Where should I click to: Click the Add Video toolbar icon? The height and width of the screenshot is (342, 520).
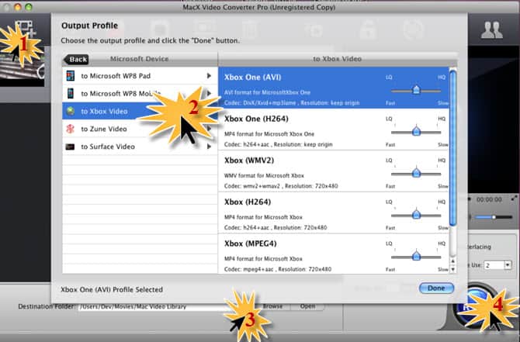pyautogui.click(x=25, y=29)
